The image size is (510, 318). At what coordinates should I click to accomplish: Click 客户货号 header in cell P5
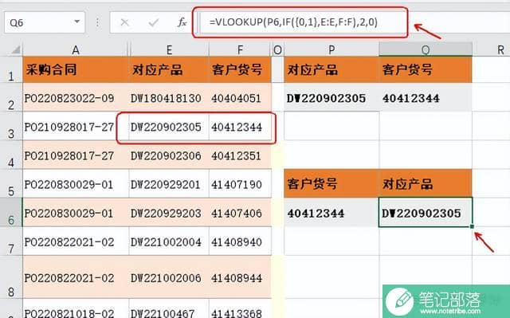click(331, 184)
